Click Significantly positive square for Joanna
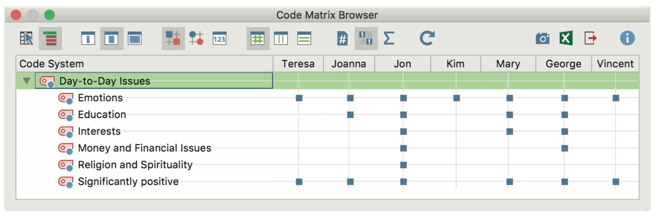Viewport: 655px width, 214px height. (x=350, y=182)
